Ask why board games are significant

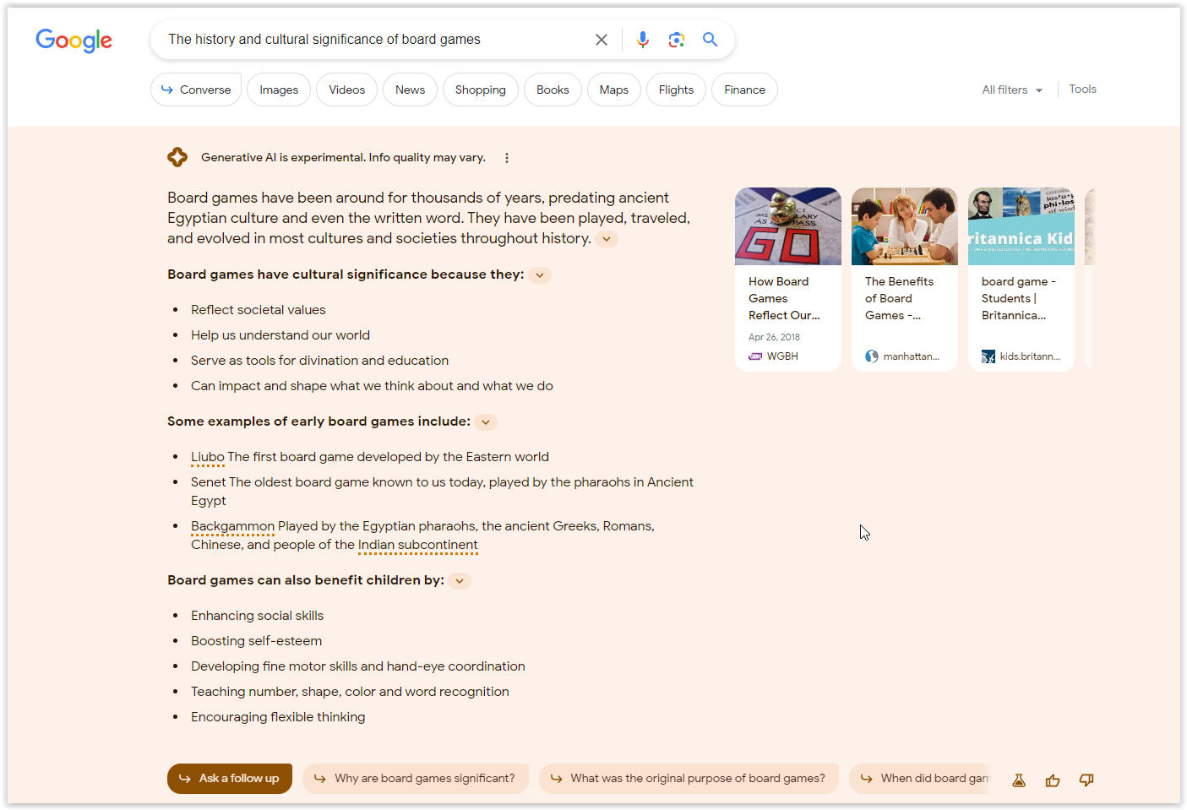(x=415, y=778)
